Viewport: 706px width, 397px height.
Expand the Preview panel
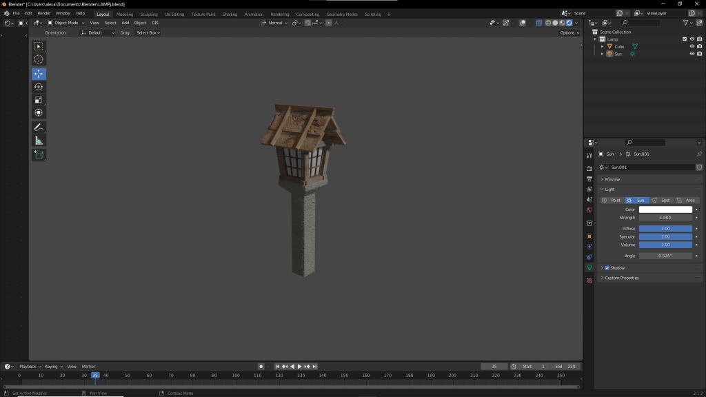click(612, 179)
